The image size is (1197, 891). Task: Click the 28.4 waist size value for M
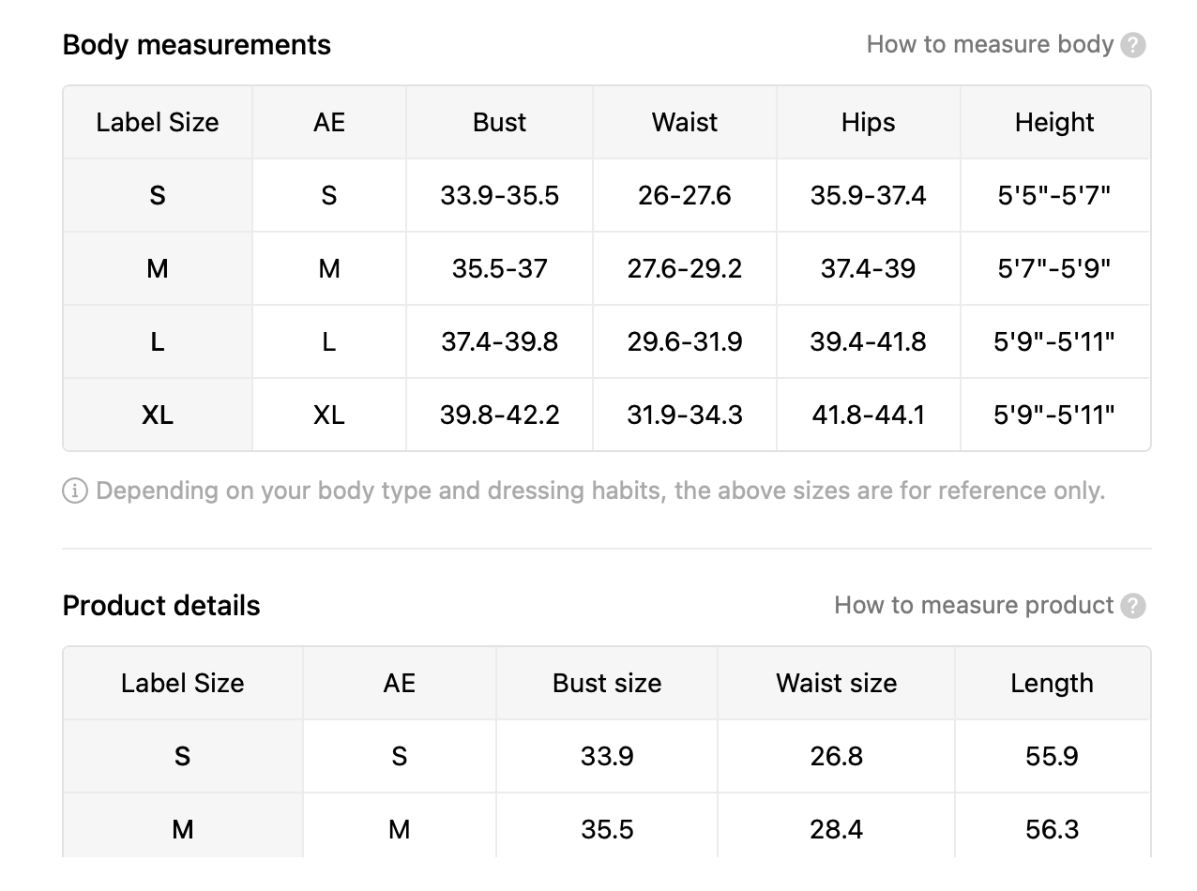837,829
